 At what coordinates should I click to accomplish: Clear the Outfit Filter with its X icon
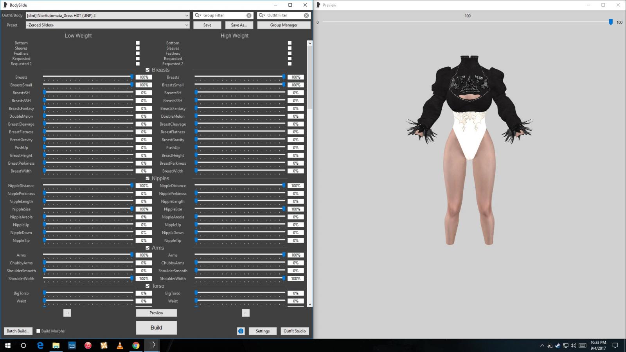point(306,15)
